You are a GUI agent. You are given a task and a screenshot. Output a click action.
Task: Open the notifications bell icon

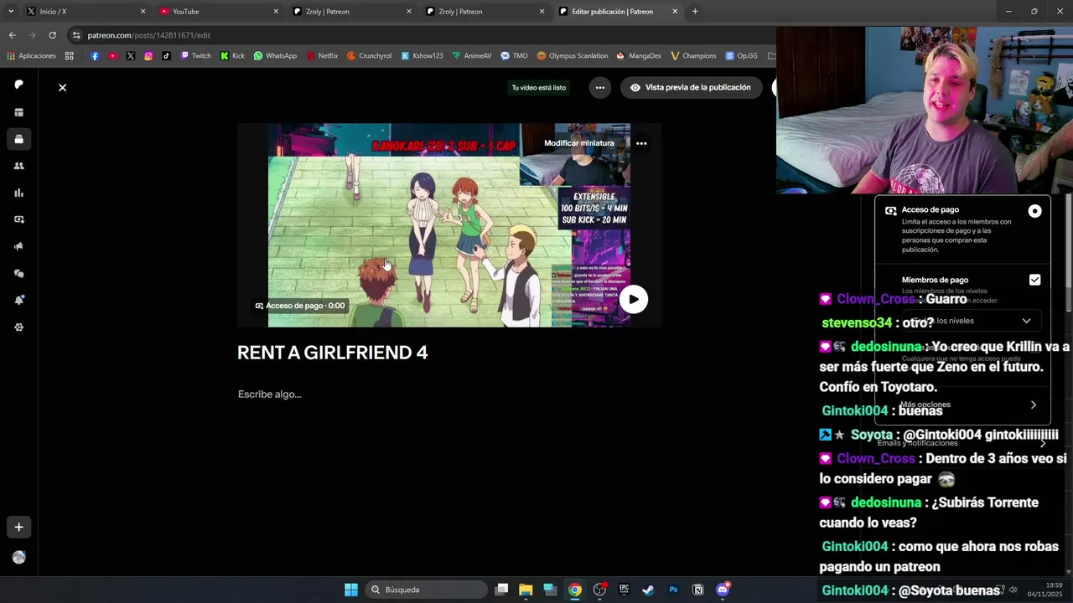point(18,300)
